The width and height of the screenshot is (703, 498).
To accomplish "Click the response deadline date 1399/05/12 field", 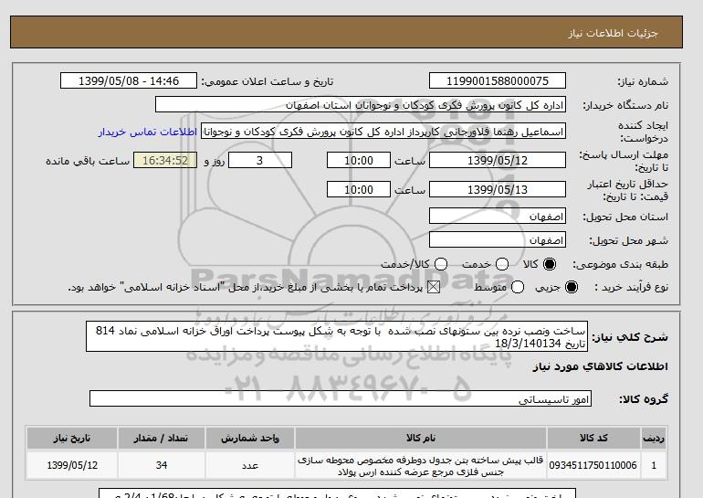I will [x=498, y=160].
